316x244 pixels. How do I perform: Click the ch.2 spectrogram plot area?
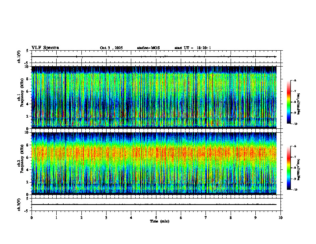coord(154,163)
